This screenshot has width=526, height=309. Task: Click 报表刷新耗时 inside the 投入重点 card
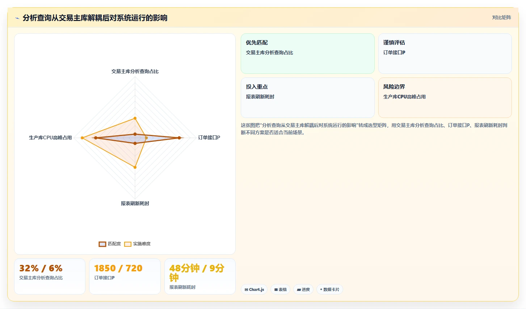260,97
